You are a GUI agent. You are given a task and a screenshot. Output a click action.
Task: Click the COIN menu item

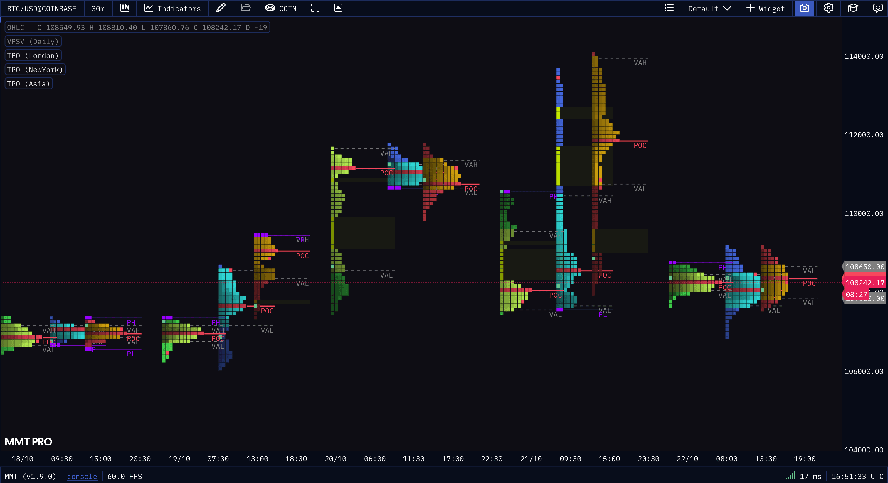[x=281, y=8]
